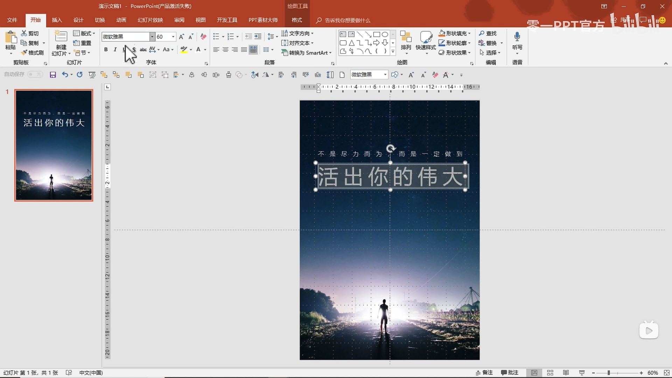The image size is (672, 378).
Task: Align text left in paragraph group
Action: click(x=216, y=50)
